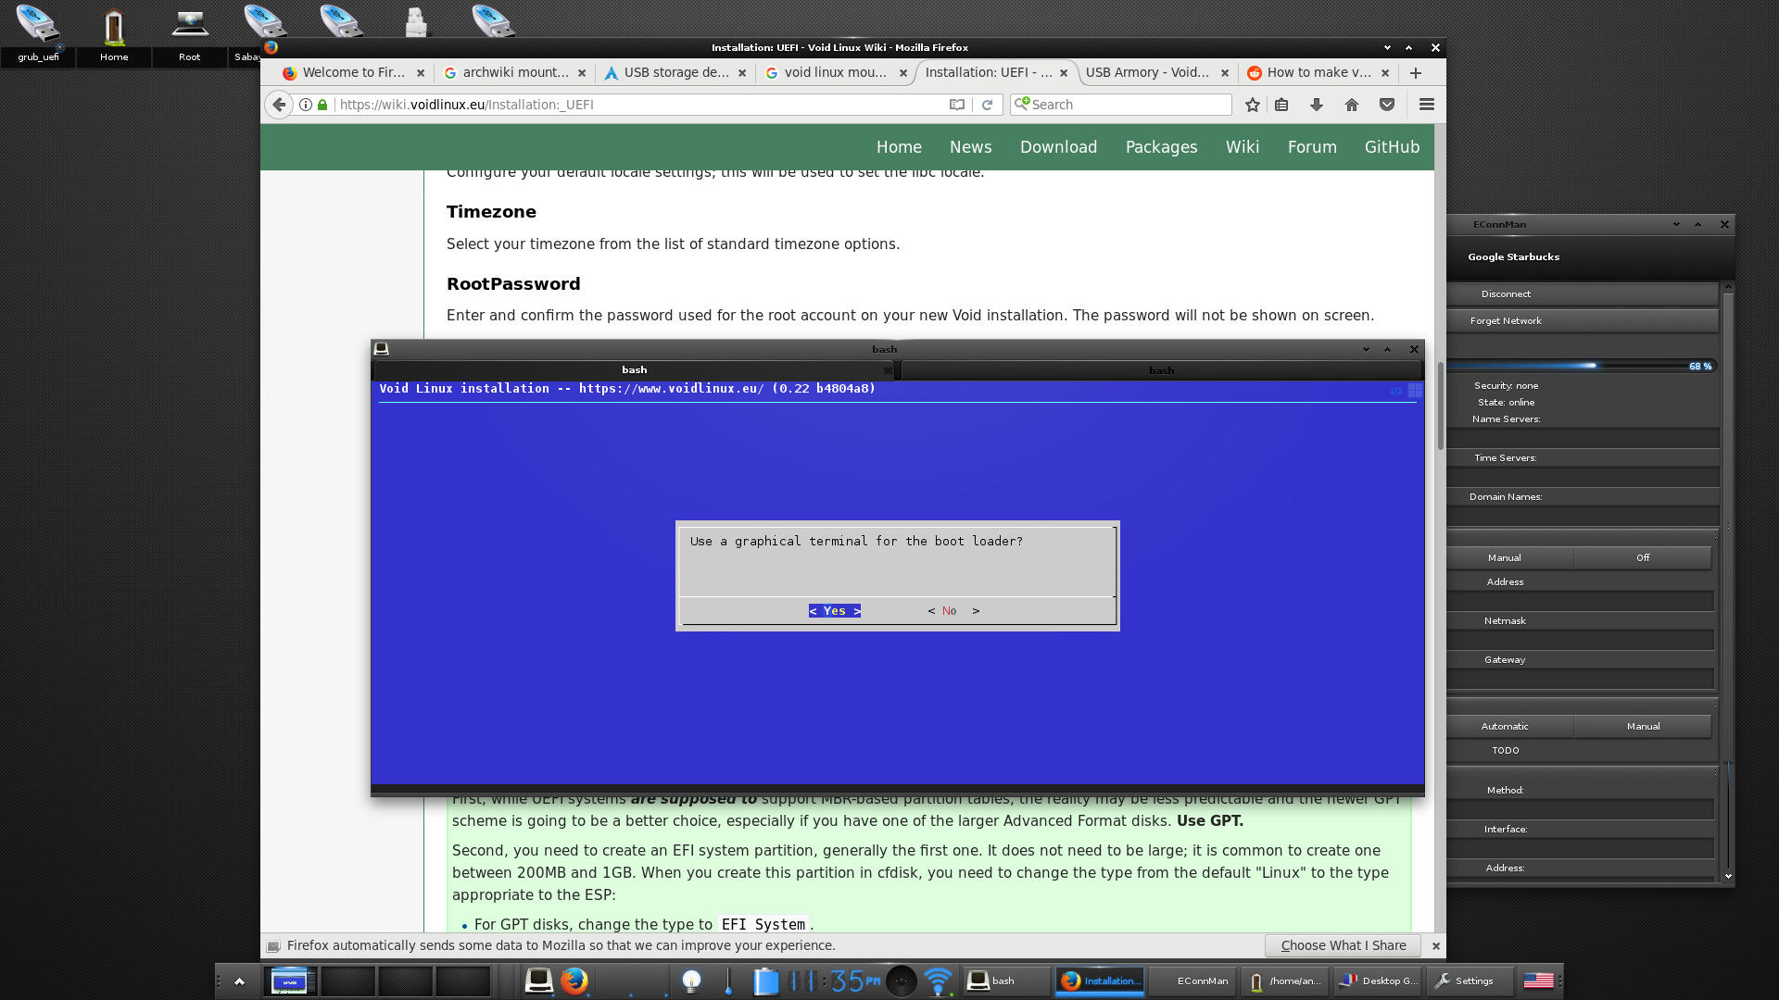Choose No in the boot loader dialog

coord(953,611)
